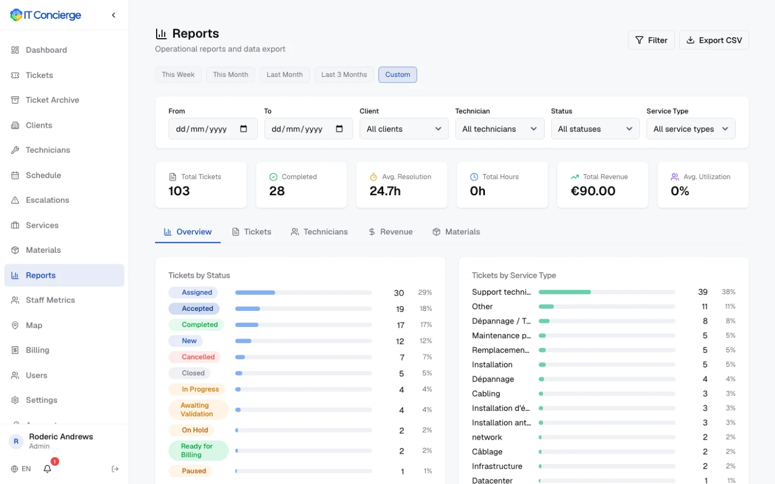The width and height of the screenshot is (775, 484).
Task: Click the Support techni... service type bar
Action: pyautogui.click(x=607, y=292)
